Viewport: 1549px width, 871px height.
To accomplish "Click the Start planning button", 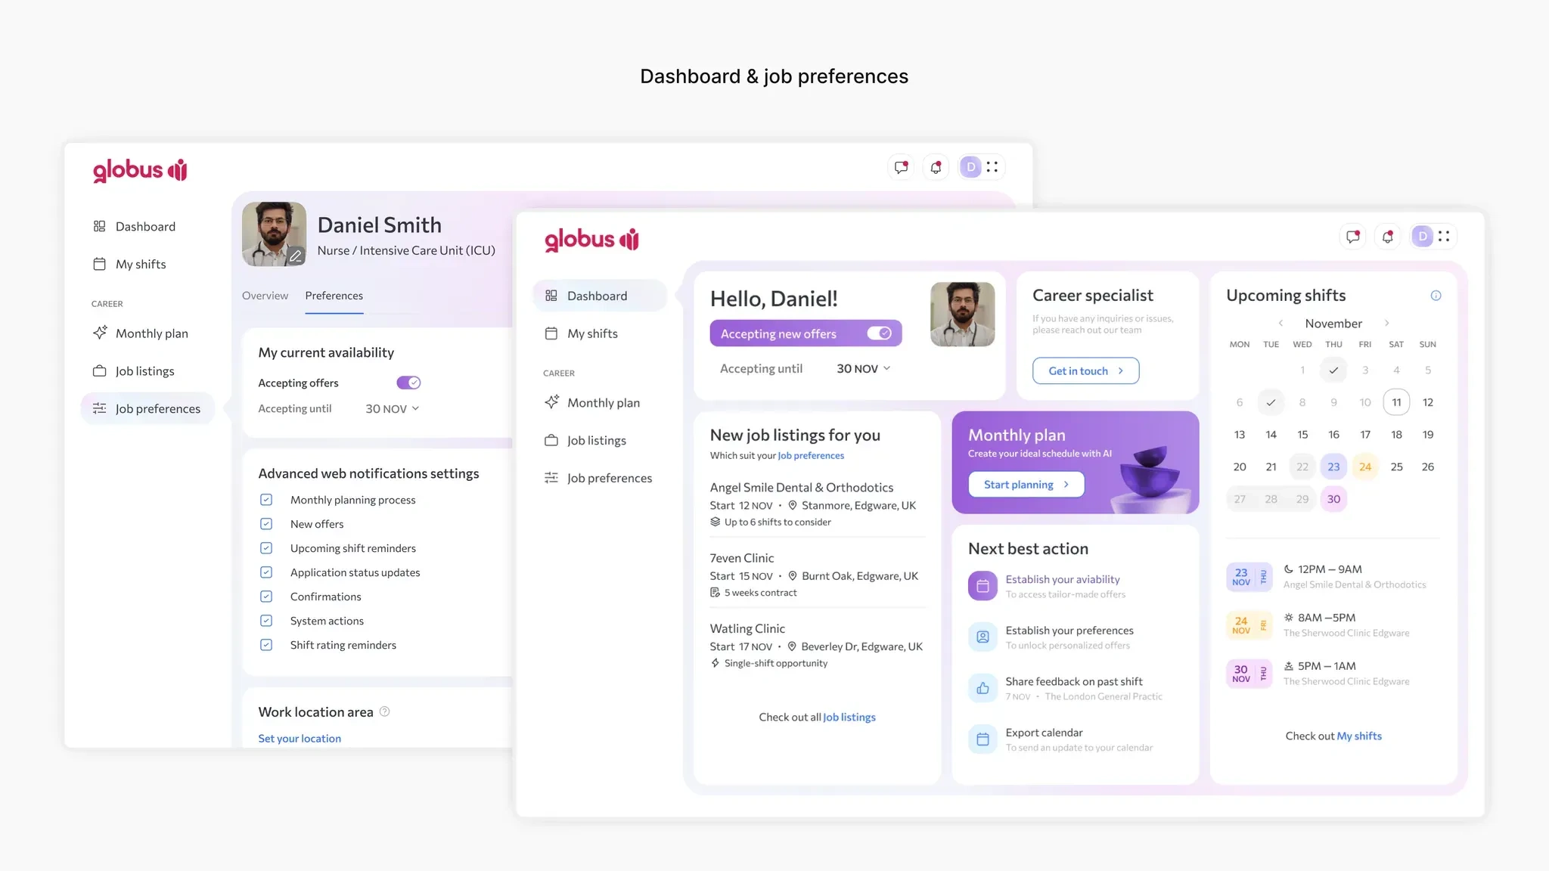I will (1026, 485).
